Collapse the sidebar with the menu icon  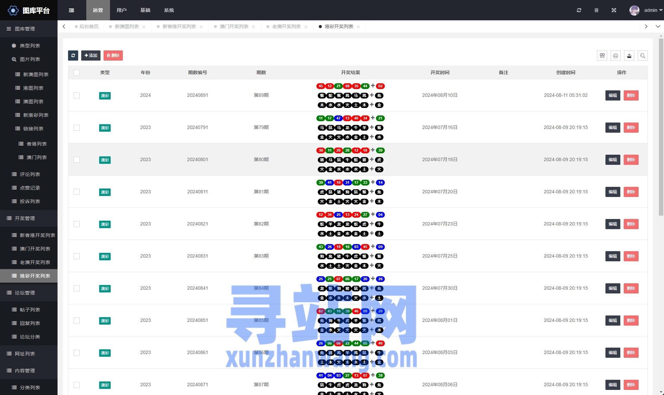(x=71, y=10)
